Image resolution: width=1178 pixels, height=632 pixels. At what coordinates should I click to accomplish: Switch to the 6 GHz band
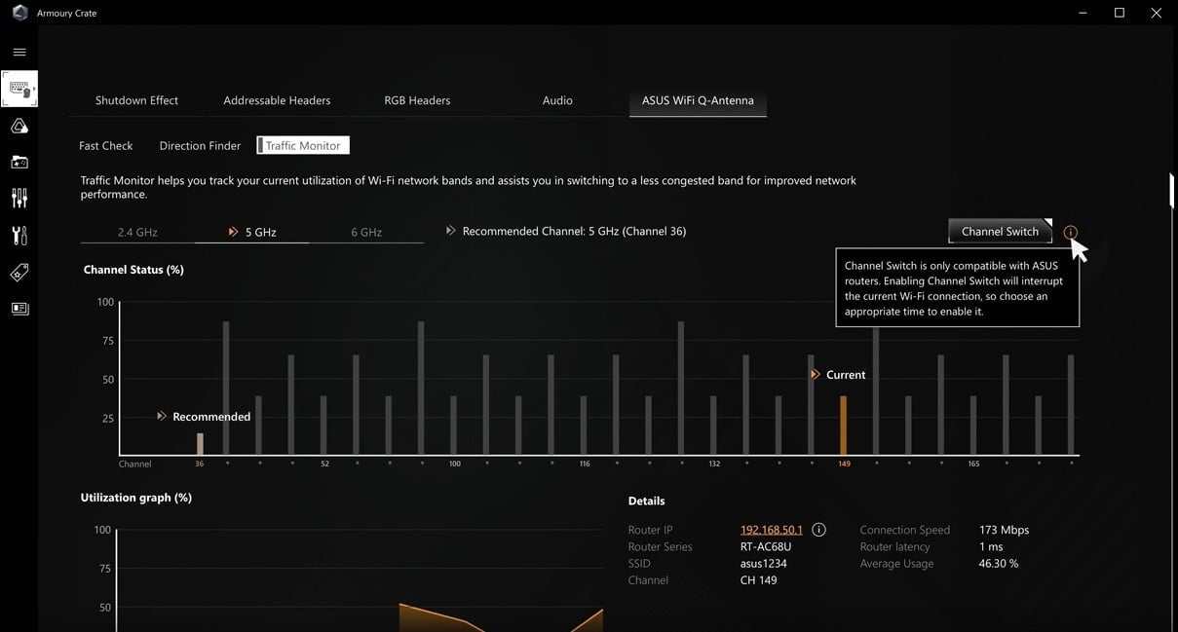(366, 232)
